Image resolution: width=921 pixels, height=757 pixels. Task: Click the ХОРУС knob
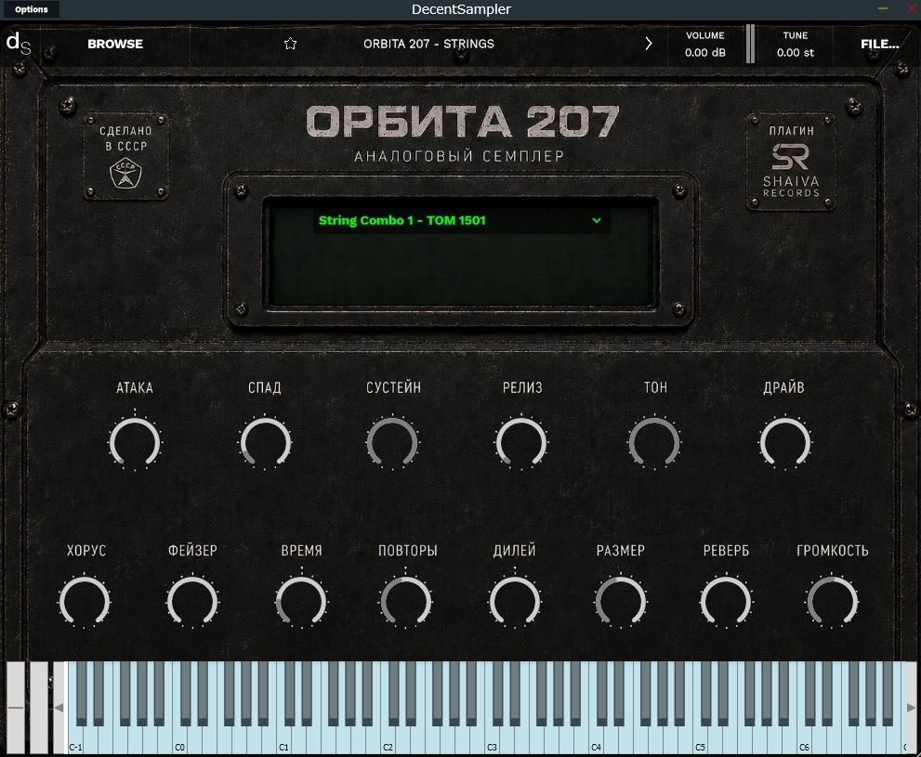pos(85,602)
